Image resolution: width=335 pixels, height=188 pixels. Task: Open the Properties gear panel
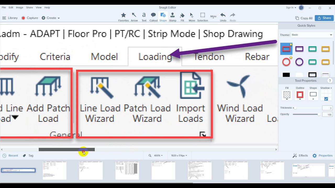click(x=322, y=156)
